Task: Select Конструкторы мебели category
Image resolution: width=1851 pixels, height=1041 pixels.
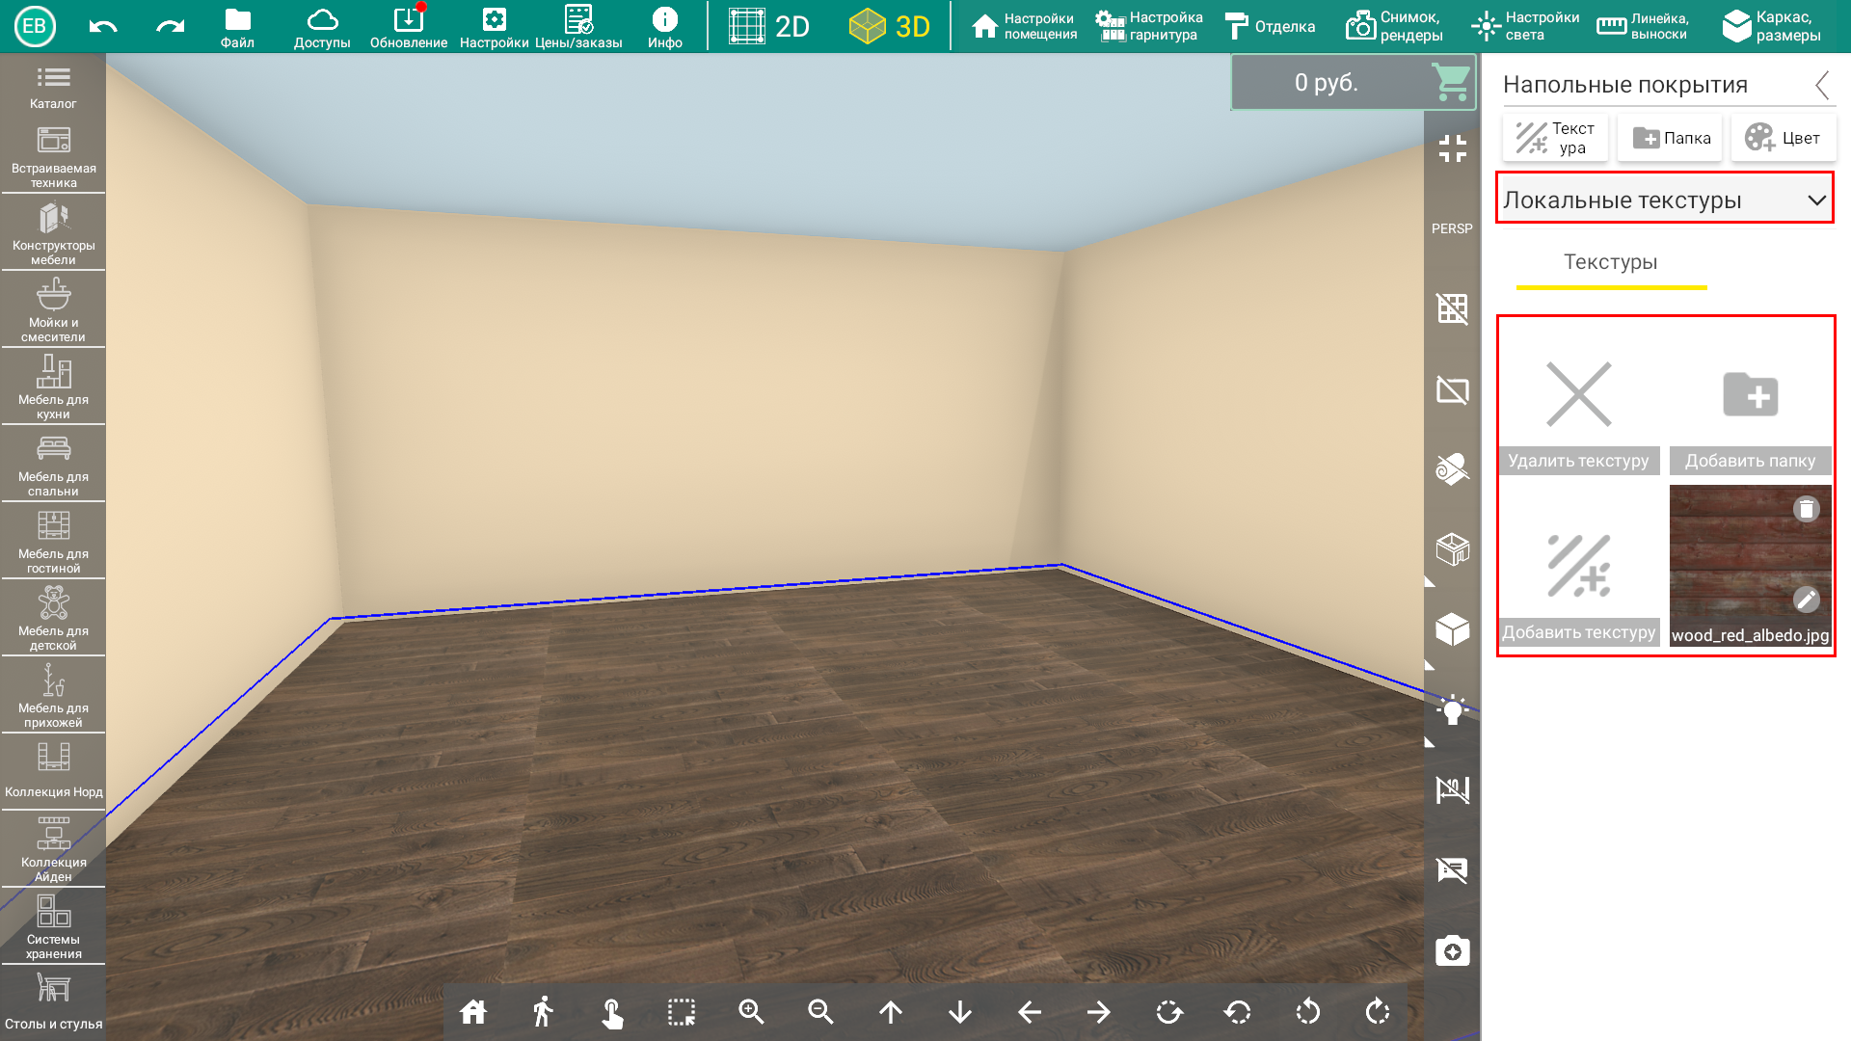Action: pyautogui.click(x=53, y=234)
